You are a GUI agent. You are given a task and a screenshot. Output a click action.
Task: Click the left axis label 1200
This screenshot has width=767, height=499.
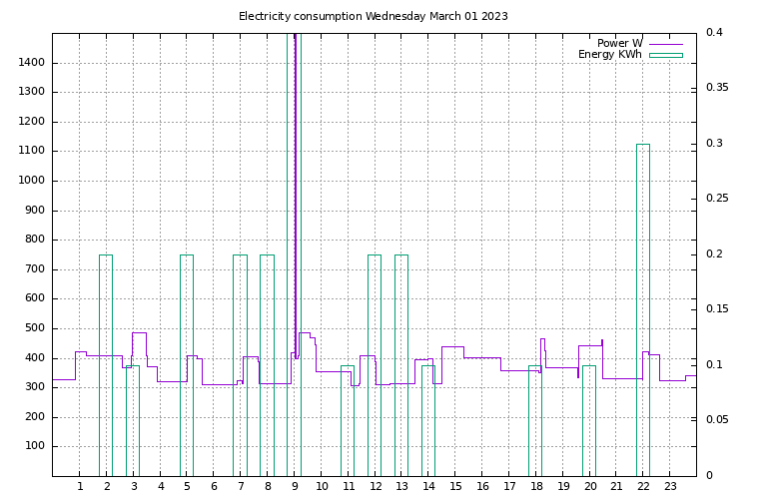click(x=31, y=122)
